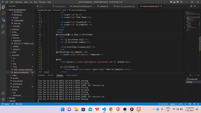This screenshot has height=113, width=201.
Task: Expand the bootstrap folder
Action: 15,29
